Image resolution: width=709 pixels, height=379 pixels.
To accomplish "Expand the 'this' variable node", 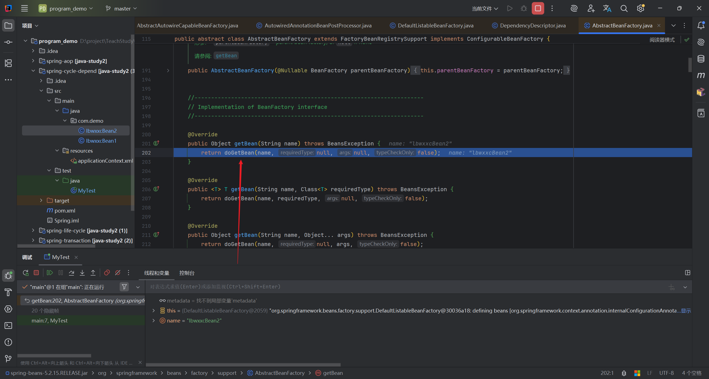I will 153,311.
